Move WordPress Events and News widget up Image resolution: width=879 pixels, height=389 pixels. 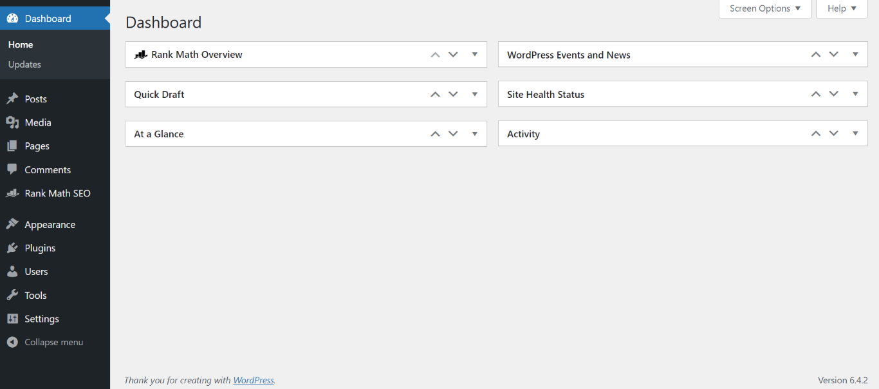click(816, 55)
